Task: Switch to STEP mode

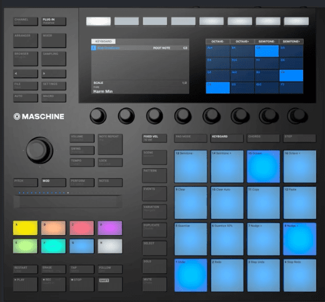Action: [x=299, y=138]
